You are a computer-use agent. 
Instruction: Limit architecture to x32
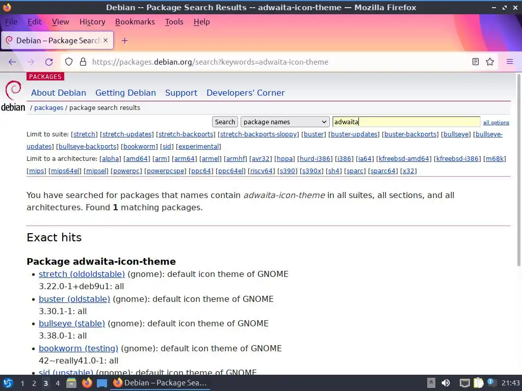tap(408, 171)
